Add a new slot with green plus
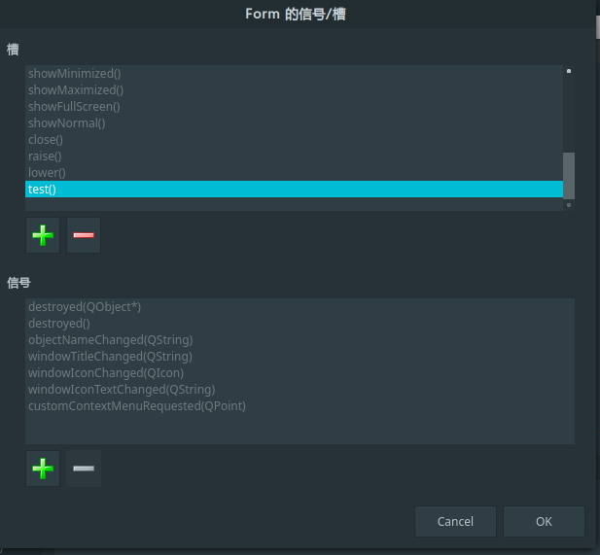 click(x=43, y=235)
